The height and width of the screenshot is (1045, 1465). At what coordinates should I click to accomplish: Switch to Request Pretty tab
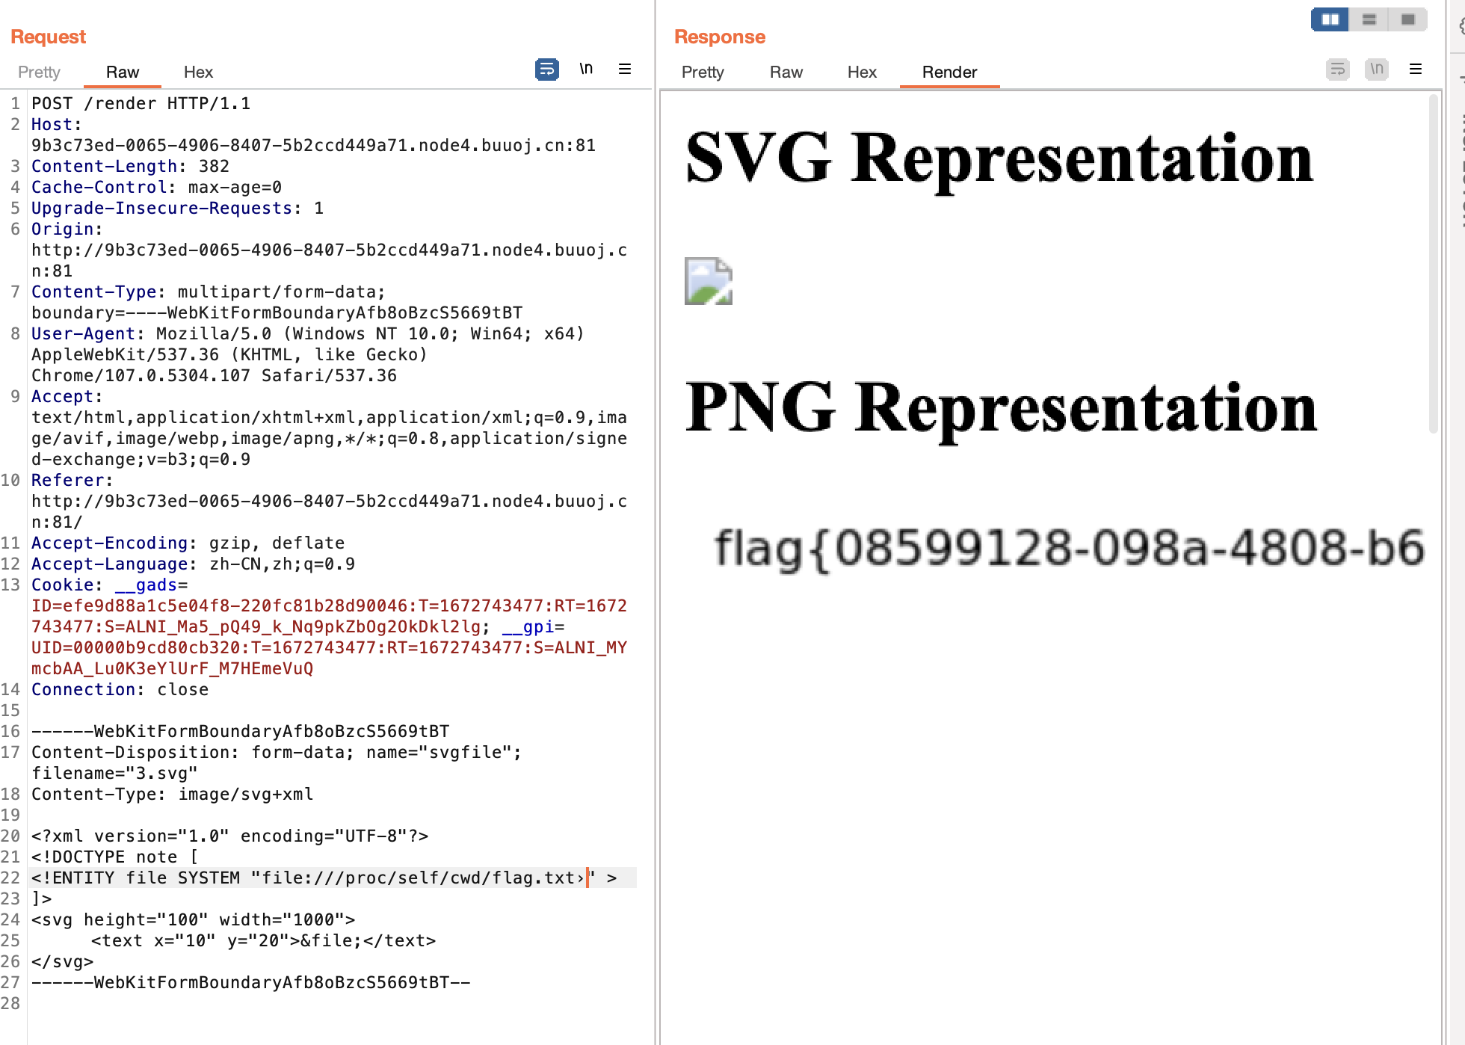39,72
